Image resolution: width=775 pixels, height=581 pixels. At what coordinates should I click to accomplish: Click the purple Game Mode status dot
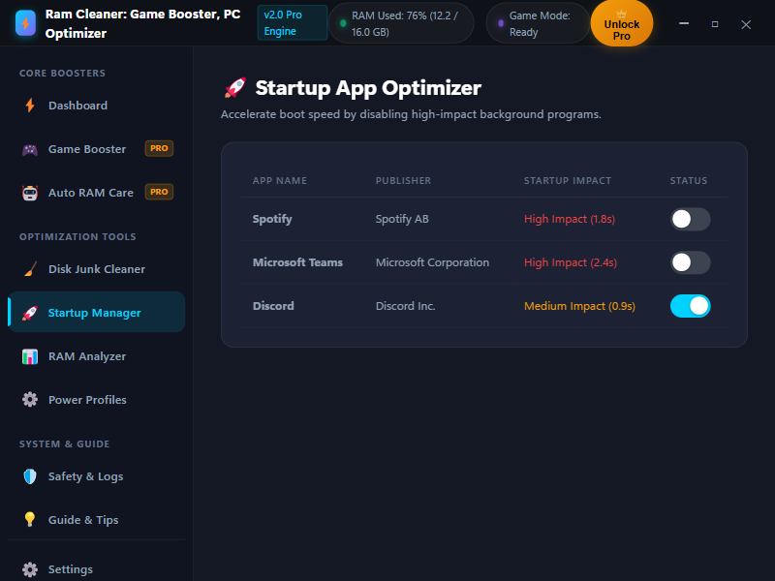tap(501, 23)
